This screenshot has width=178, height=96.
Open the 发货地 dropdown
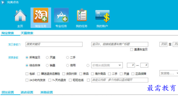pyautogui.click(x=169, y=73)
